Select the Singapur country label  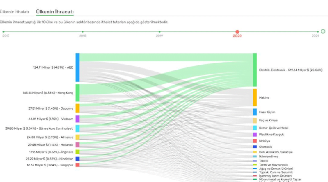pos(67,165)
